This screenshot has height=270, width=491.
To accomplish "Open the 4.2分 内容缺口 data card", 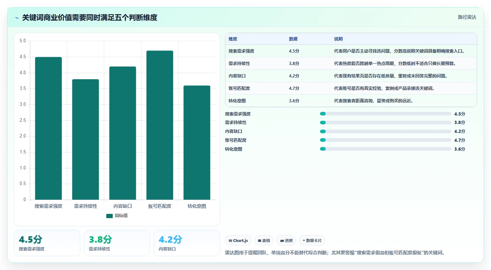I will tap(187, 243).
